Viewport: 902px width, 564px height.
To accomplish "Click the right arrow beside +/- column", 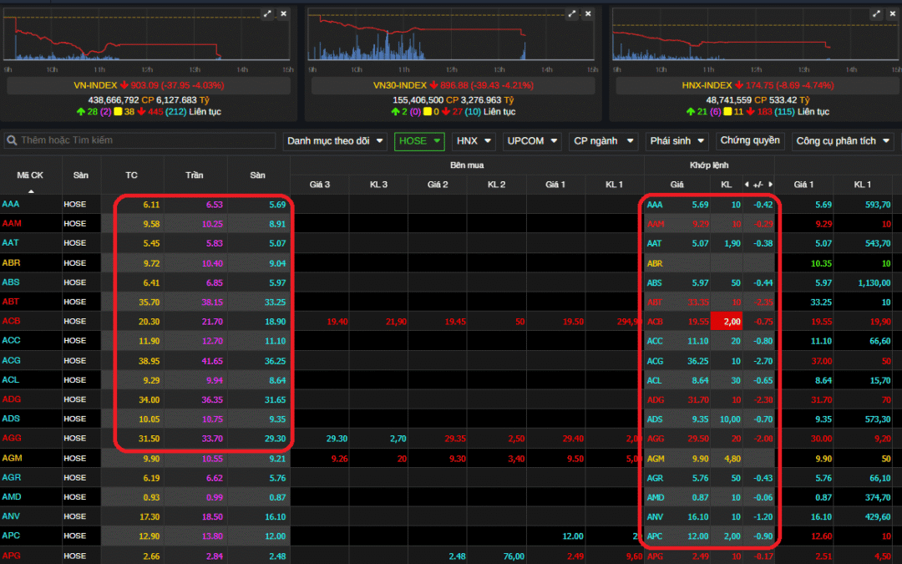I will pyautogui.click(x=770, y=184).
